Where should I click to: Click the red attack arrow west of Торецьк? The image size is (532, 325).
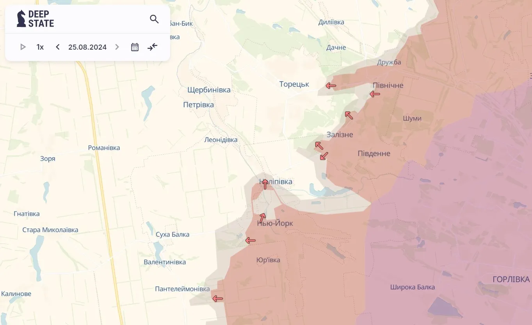coord(331,85)
